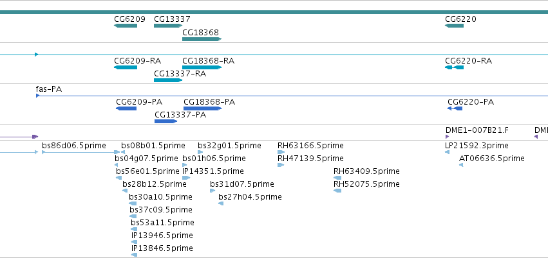
Task: Click the CG13337-RA transcript bar
Action: click(x=168, y=80)
